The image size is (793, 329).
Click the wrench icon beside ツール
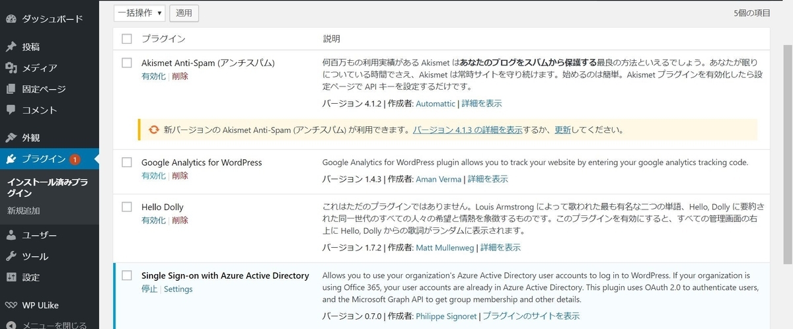click(x=11, y=256)
